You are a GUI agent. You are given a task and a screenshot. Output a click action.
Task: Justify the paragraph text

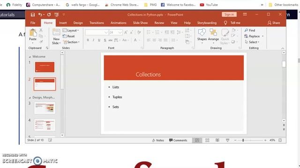[x=165, y=40]
